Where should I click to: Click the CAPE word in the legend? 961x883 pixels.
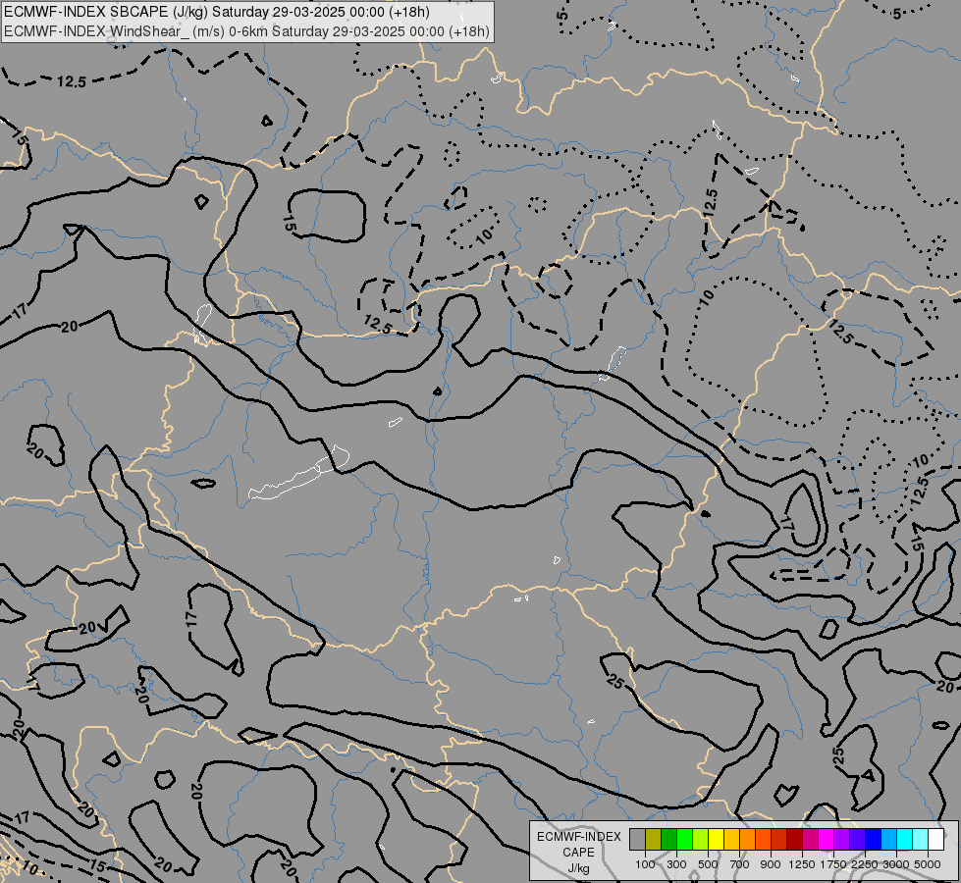click(578, 853)
